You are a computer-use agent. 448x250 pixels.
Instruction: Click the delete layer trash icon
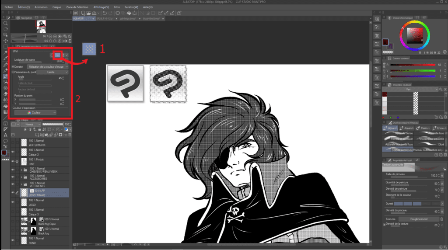pos(70,135)
